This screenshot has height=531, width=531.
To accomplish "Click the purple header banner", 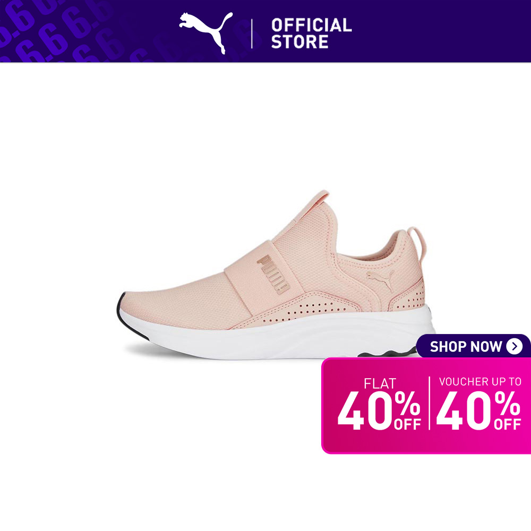I will [x=265, y=31].
